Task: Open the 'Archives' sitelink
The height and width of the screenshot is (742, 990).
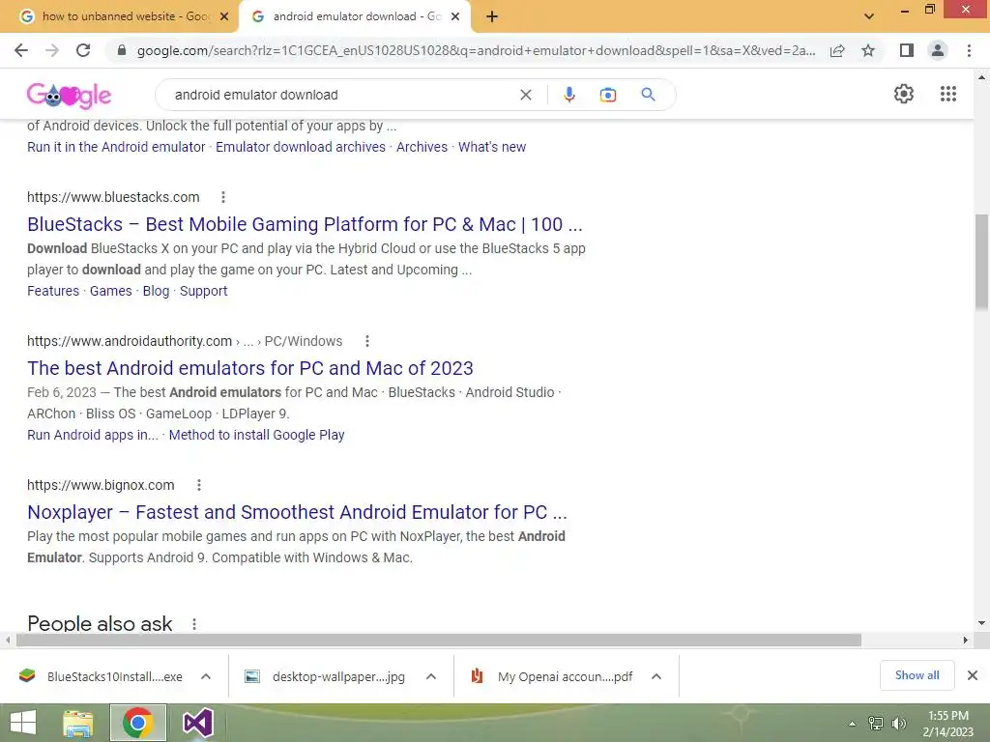Action: [422, 147]
